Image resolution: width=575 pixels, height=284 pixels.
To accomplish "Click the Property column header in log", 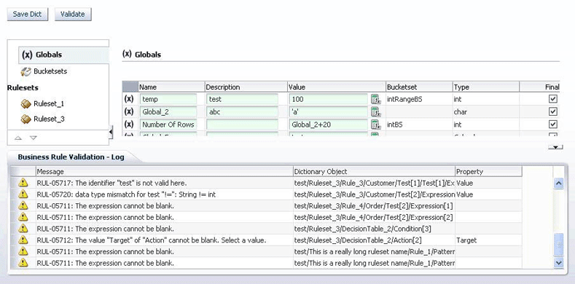I will pos(488,172).
